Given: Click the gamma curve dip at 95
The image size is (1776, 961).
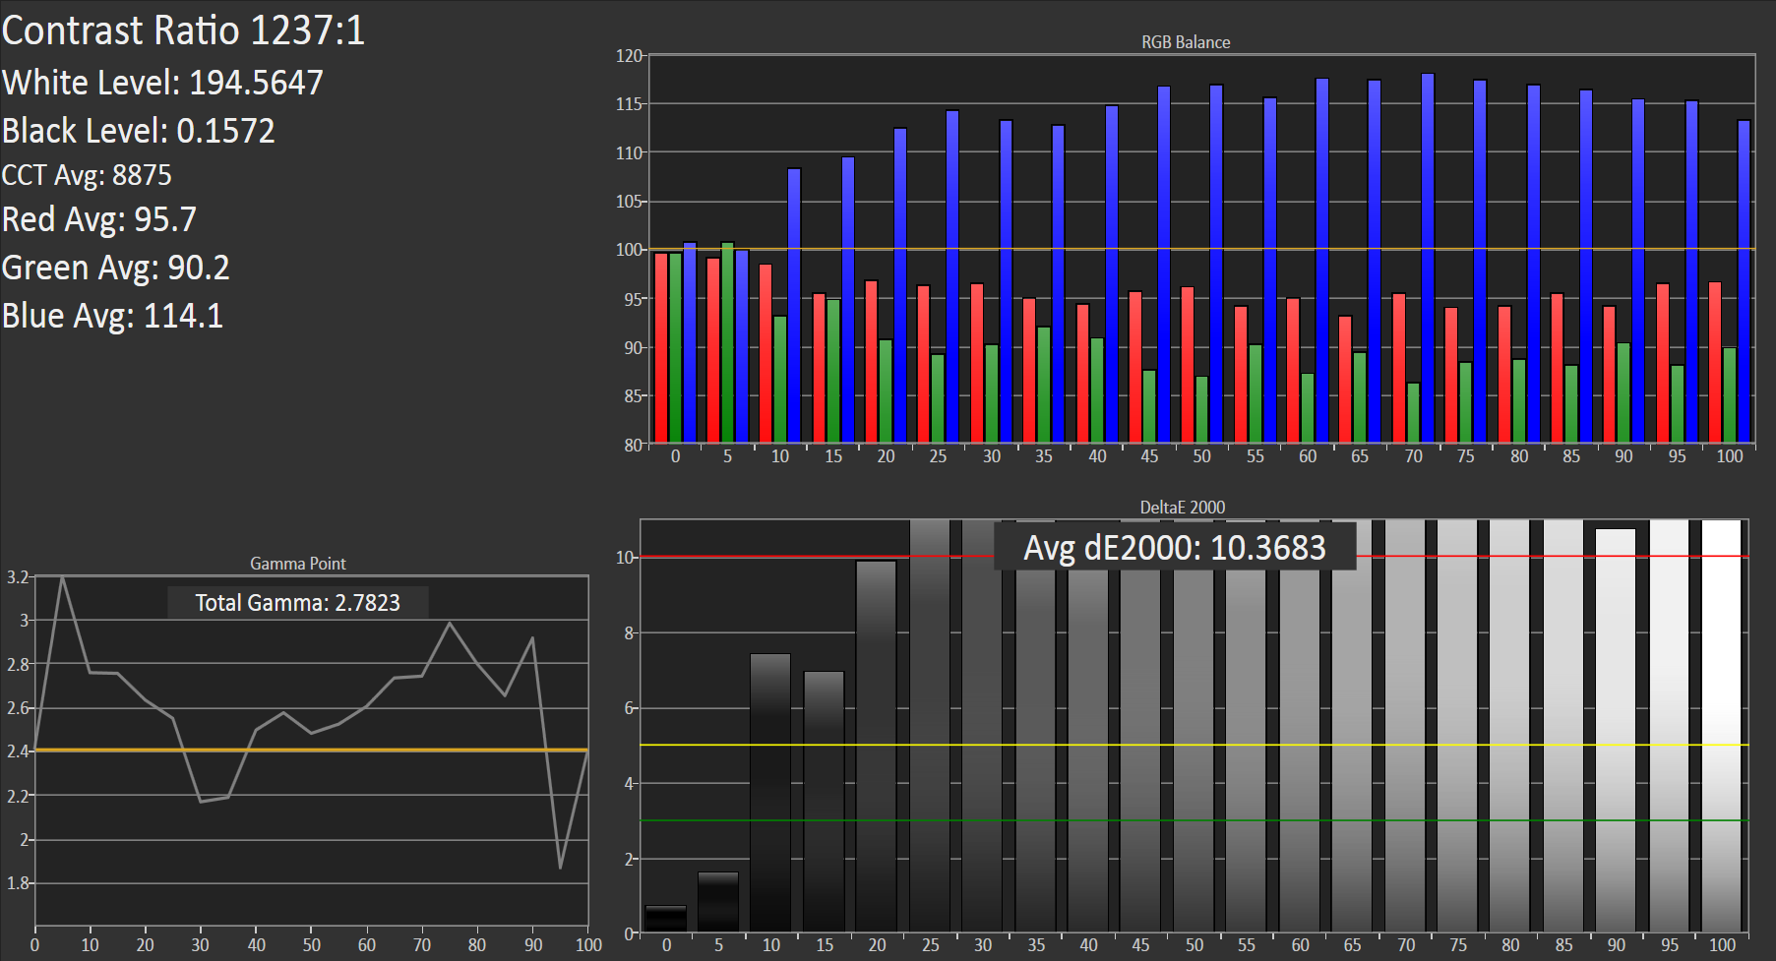Looking at the screenshot, I should 561,868.
